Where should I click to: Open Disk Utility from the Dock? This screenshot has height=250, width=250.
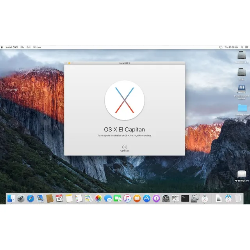coord(195,198)
